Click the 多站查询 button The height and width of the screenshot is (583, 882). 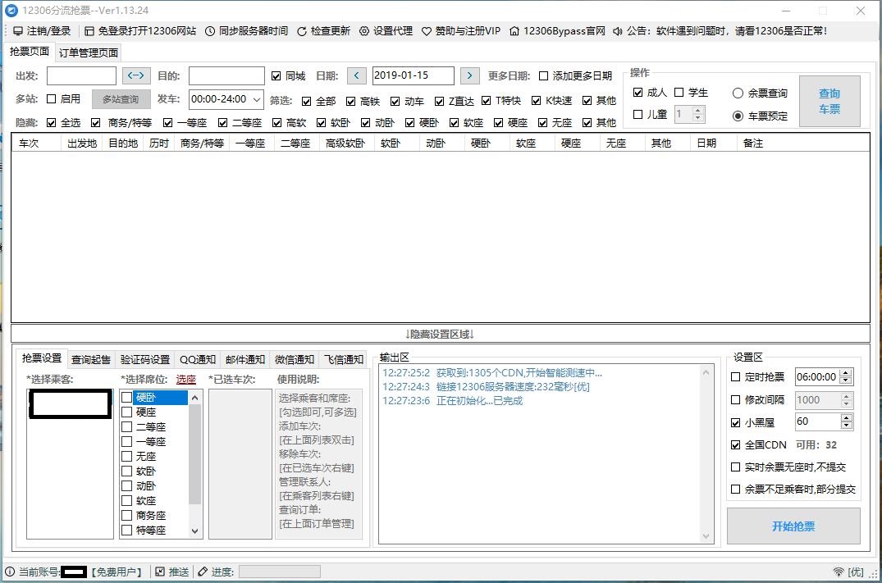point(121,99)
